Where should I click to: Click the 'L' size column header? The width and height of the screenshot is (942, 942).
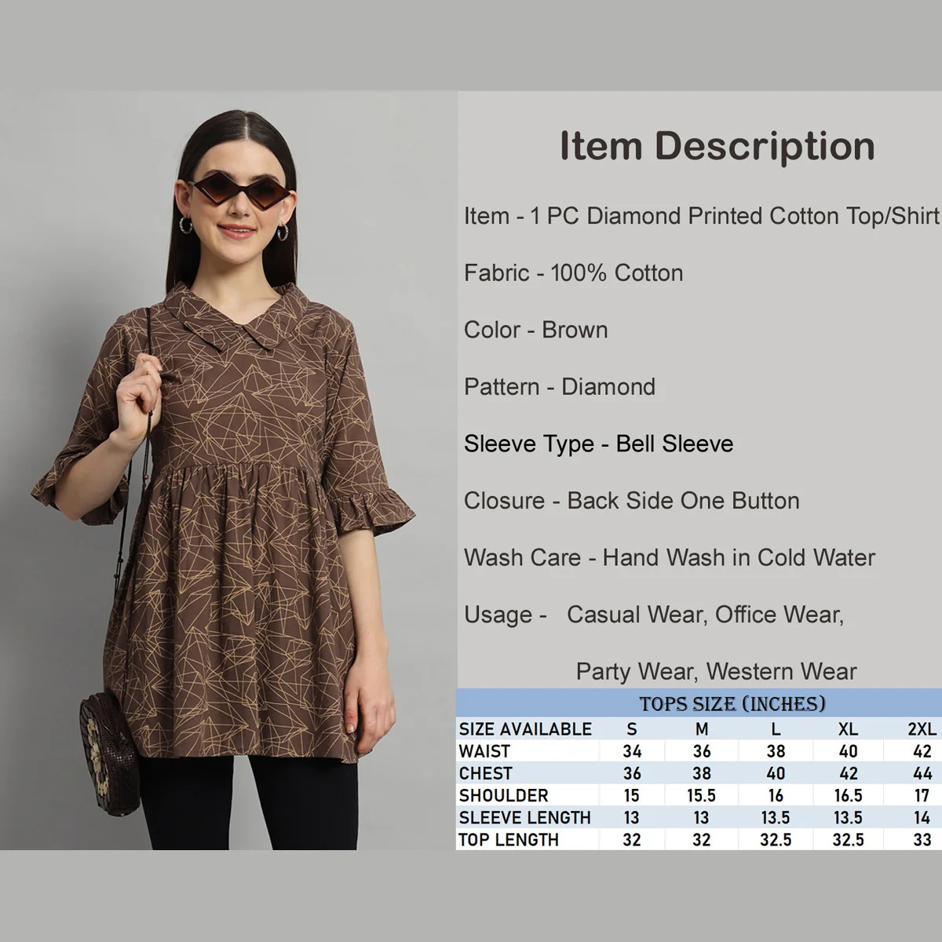[x=776, y=729]
